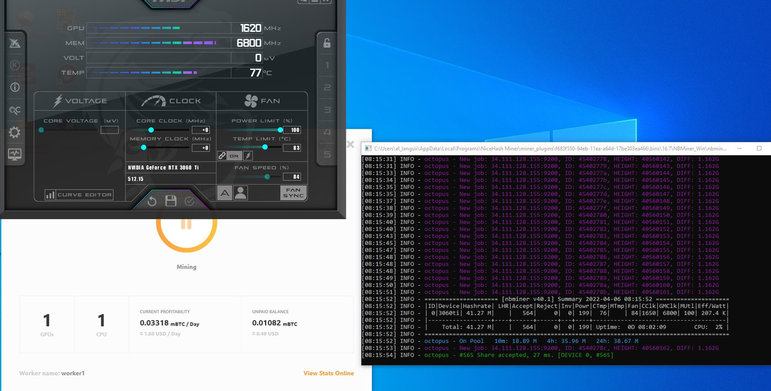
Task: Click the 3060ti device row in console
Action: coord(545,313)
